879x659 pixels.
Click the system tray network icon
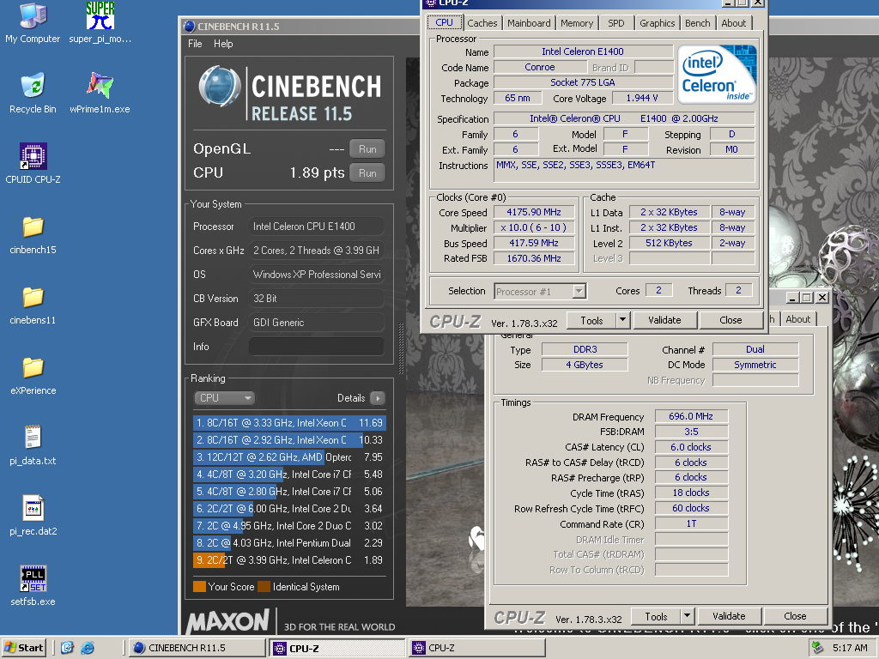(817, 648)
